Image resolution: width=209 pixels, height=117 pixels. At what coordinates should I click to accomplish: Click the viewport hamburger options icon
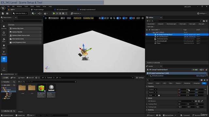coord(46,18)
